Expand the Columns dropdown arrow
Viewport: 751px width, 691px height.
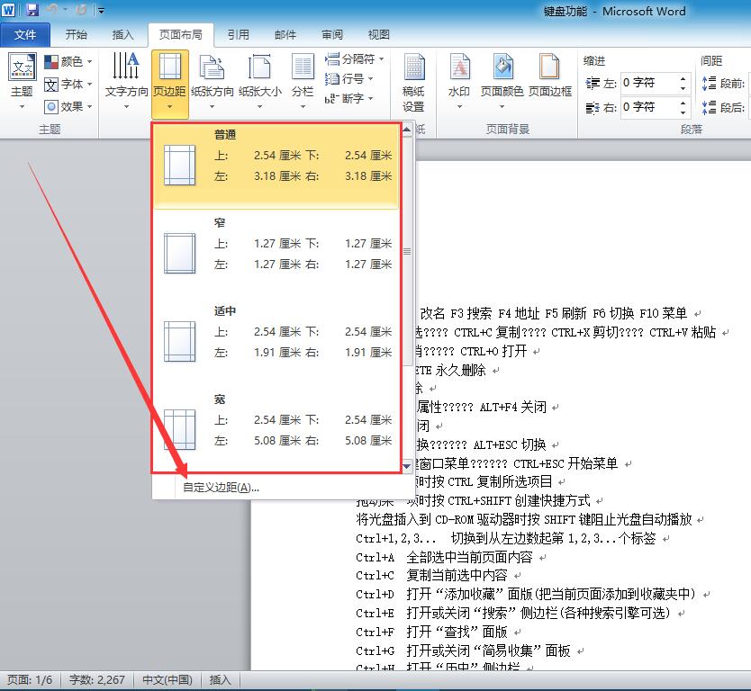tap(303, 107)
